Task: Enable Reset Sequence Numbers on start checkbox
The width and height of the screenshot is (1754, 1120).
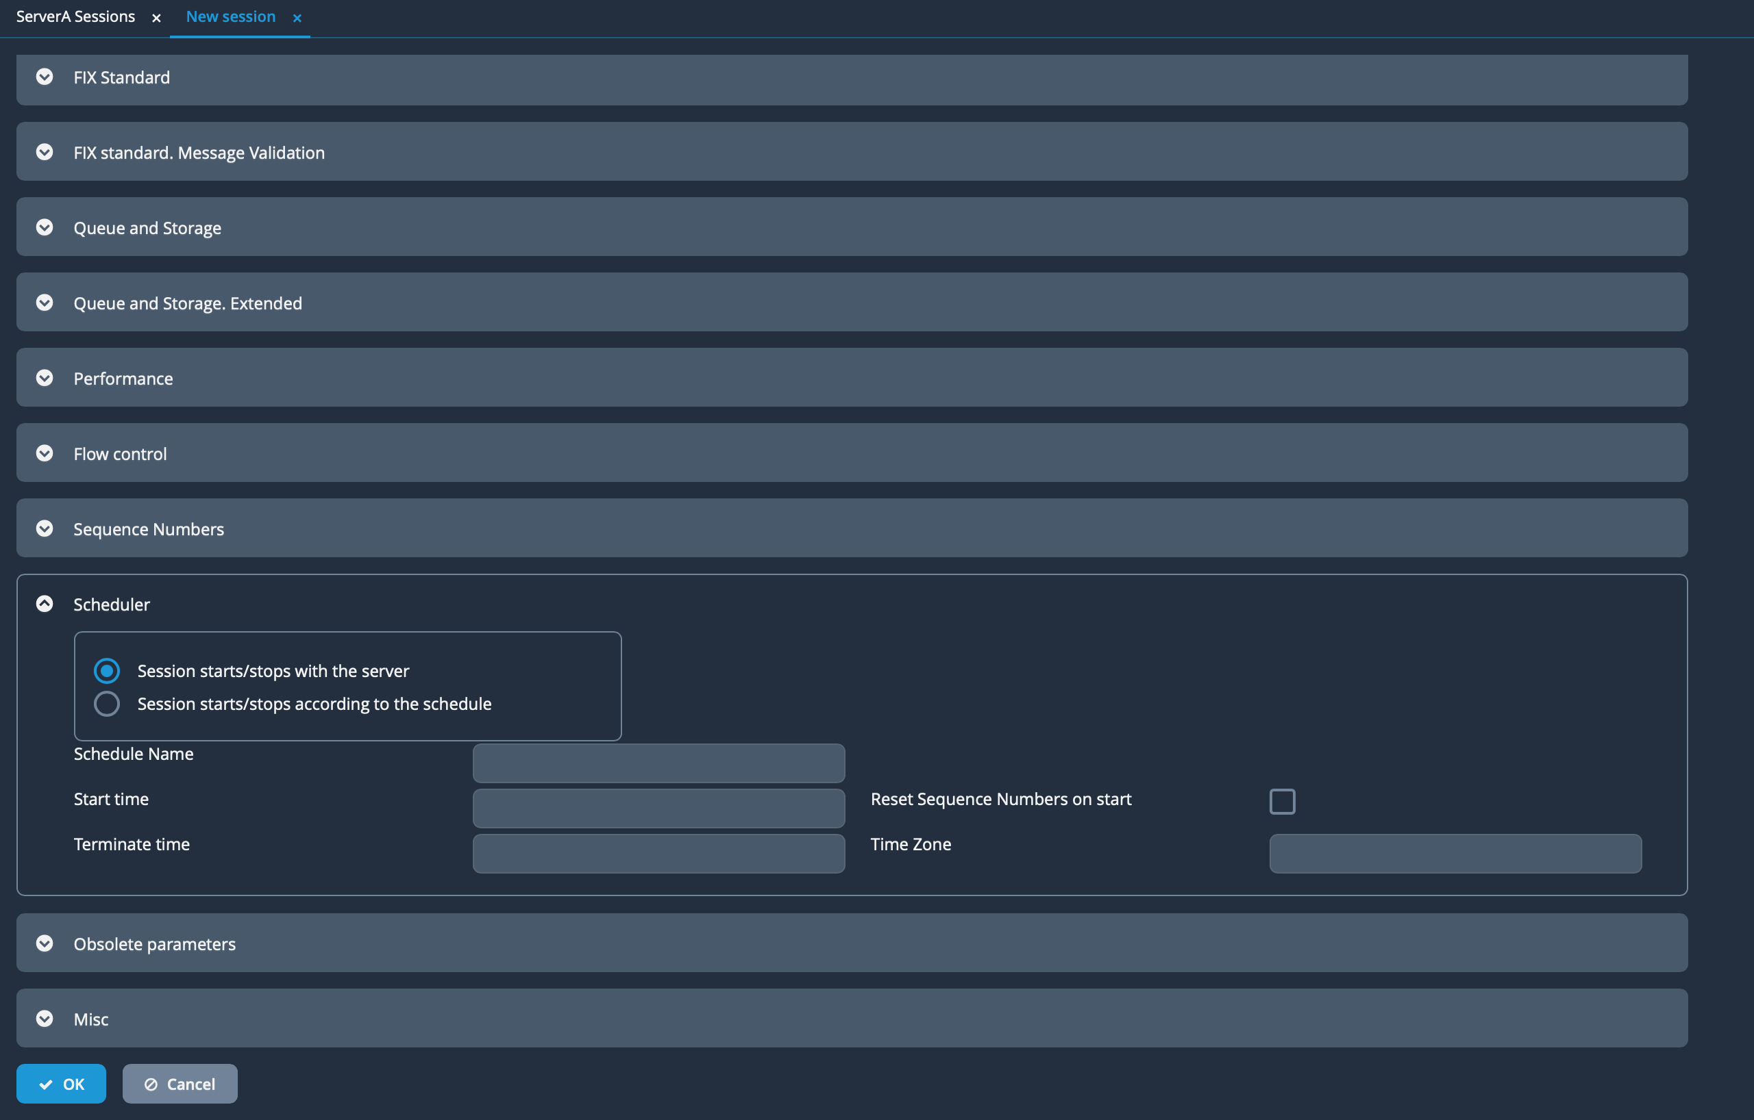Action: 1281,801
